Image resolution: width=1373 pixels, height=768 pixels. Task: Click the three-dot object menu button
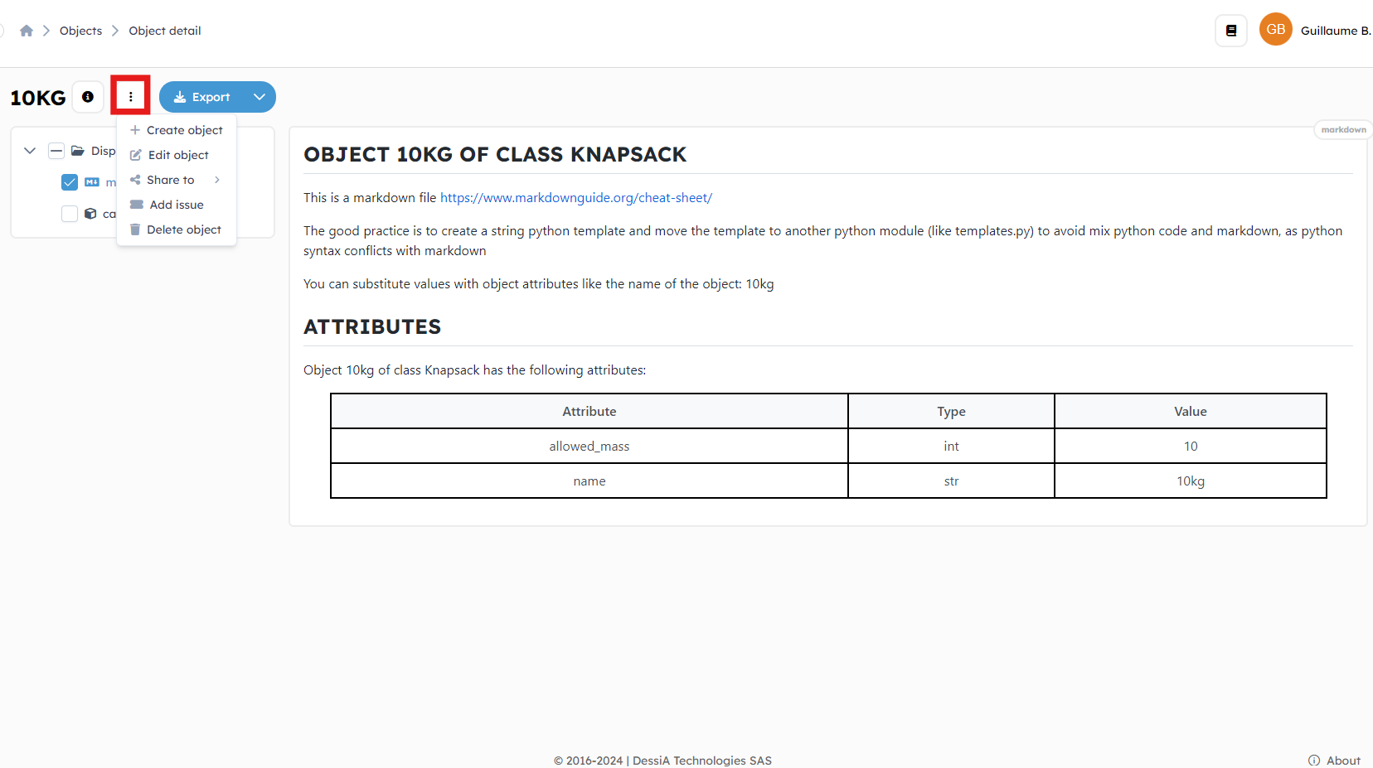tap(130, 97)
